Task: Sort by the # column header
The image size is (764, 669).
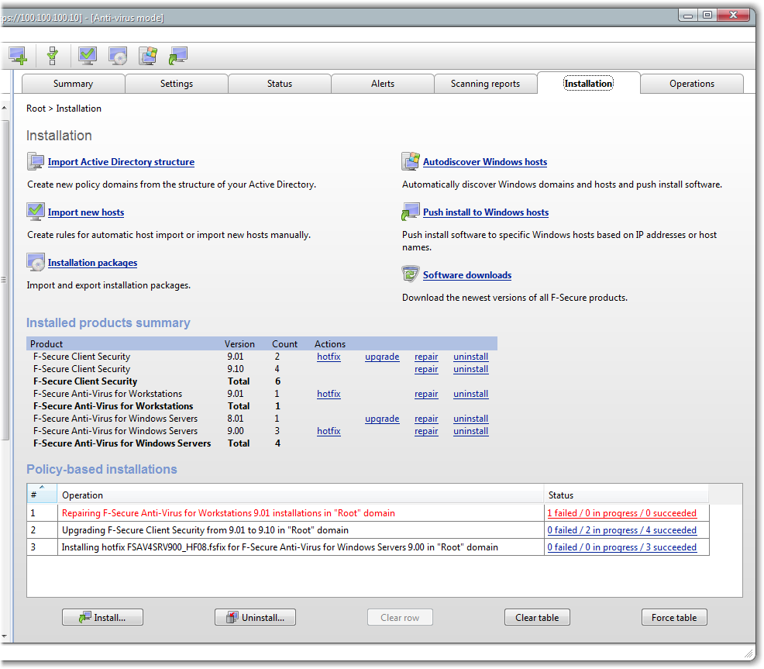Action: 42,494
